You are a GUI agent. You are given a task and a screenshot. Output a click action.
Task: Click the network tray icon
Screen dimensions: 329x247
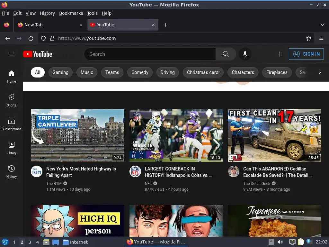pos(292,242)
